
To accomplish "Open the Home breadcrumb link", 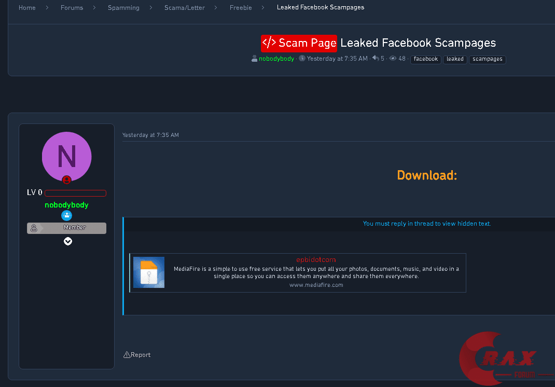I will tap(27, 7).
